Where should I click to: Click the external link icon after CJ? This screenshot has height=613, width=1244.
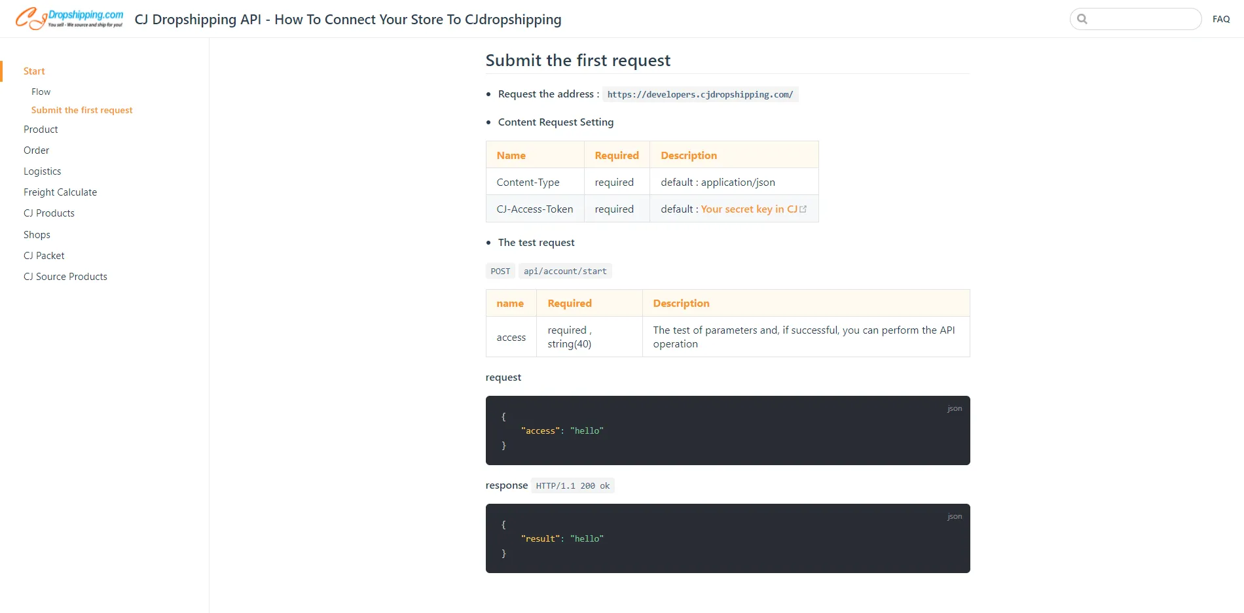tap(803, 209)
